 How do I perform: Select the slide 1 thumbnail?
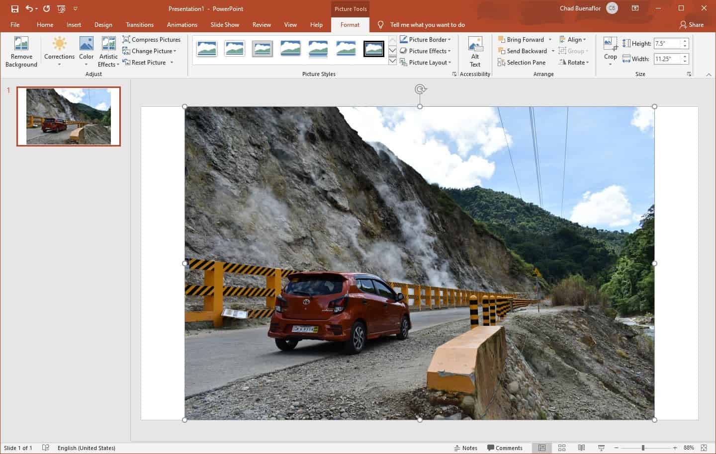point(69,116)
